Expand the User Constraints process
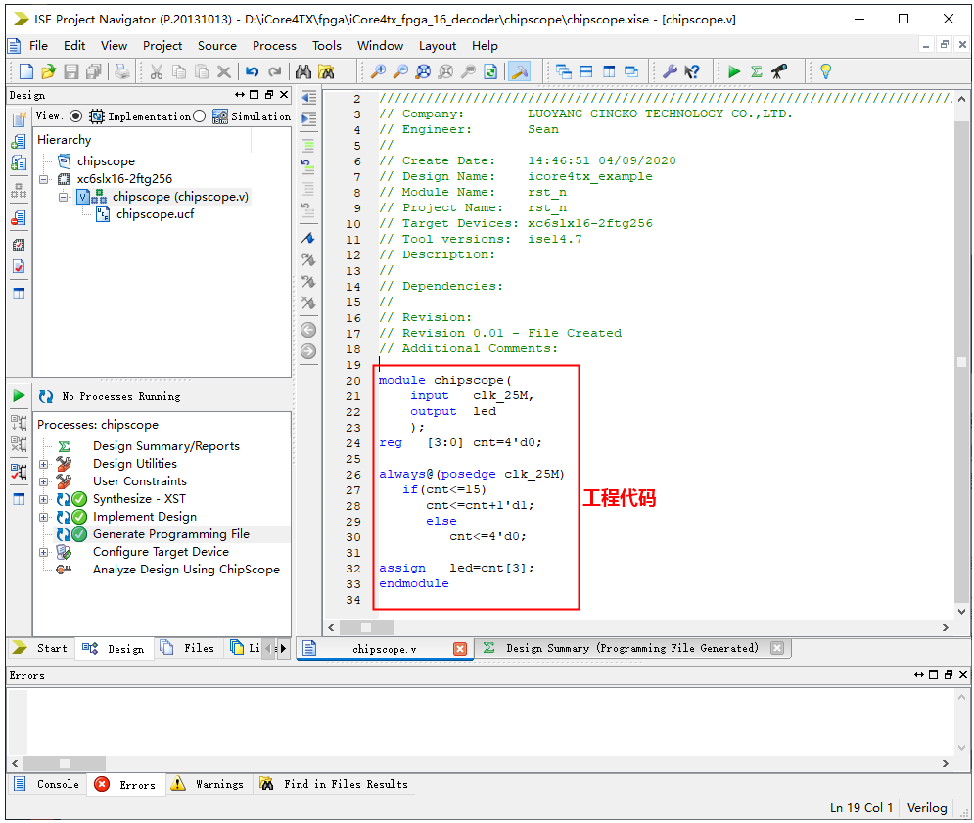The width and height of the screenshot is (974, 823). coord(43,481)
